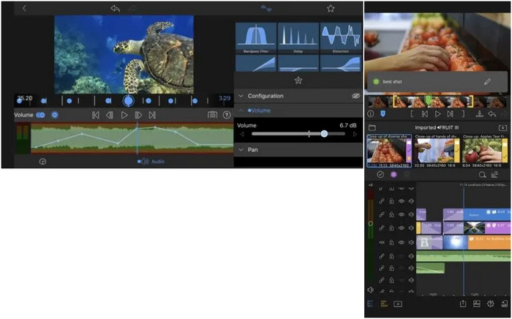Image resolution: width=512 pixels, height=319 pixels.
Task: Insert the clip into timeline with down-arrow icon
Action: pos(479,114)
